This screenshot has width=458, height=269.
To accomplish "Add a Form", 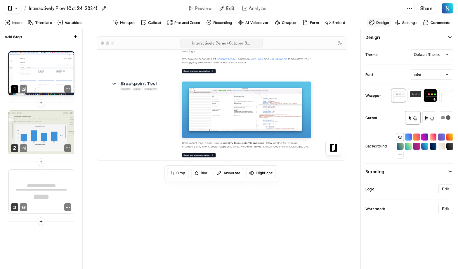I will [x=311, y=23].
